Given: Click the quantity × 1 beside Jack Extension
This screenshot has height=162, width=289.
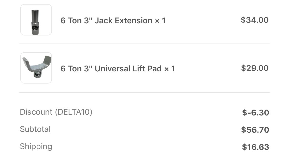Looking at the screenshot, I should pos(160,21).
